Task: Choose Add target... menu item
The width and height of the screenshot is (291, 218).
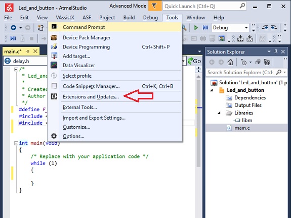Action: (x=115, y=56)
